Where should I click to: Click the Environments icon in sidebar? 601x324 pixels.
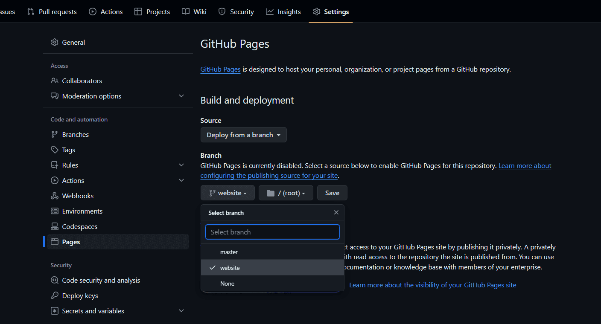54,211
